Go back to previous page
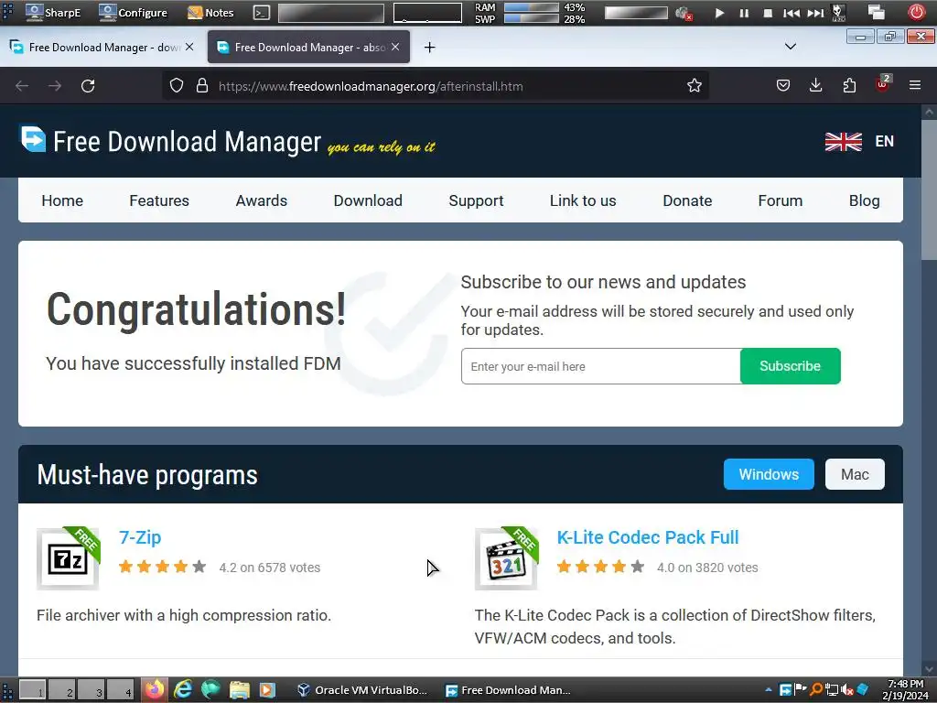Image resolution: width=937 pixels, height=703 pixels. (22, 86)
